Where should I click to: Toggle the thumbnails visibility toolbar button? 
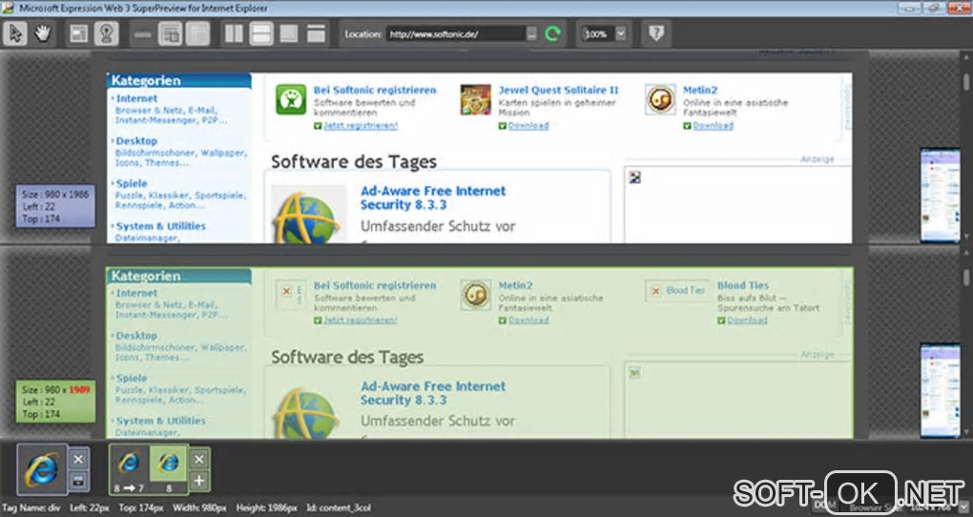coord(170,33)
